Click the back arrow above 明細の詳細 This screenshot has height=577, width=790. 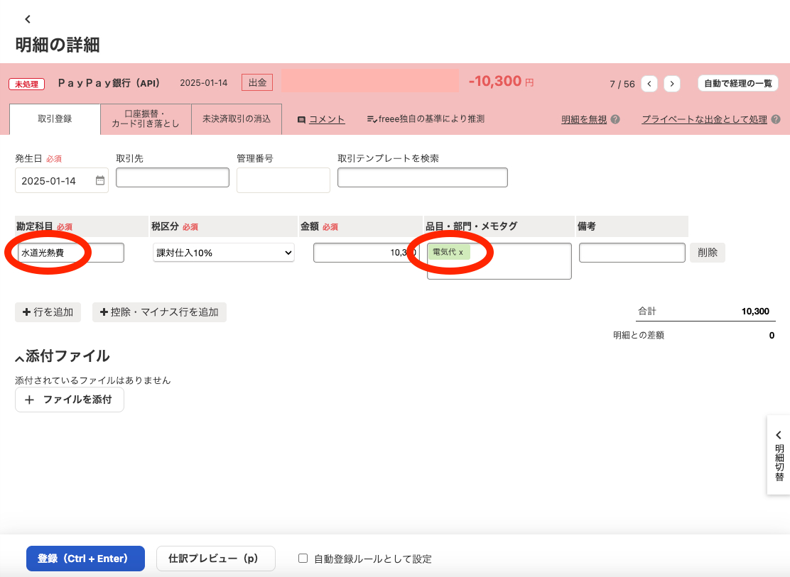coord(28,19)
